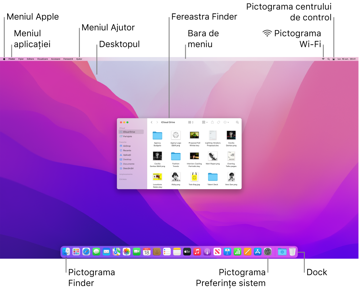Open the More options menu in Finder toolbar
The width and height of the screenshot is (359, 290).
tap(226, 122)
